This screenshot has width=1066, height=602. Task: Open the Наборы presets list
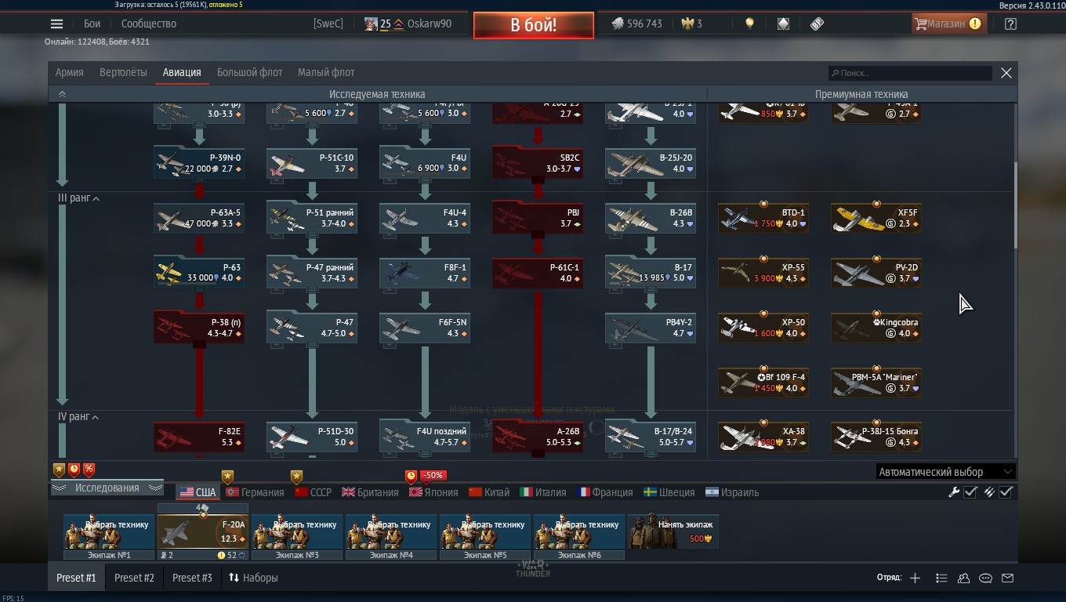[x=253, y=578]
